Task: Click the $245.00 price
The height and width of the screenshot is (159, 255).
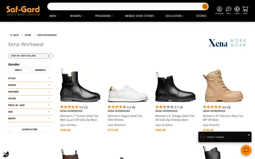Action: point(65,130)
